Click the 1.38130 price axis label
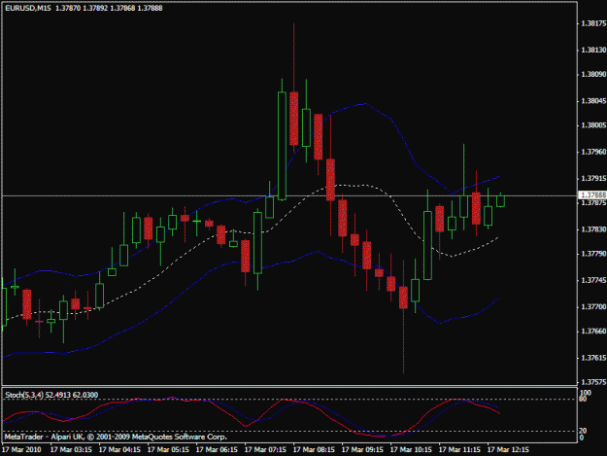607x456 pixels. pos(593,50)
